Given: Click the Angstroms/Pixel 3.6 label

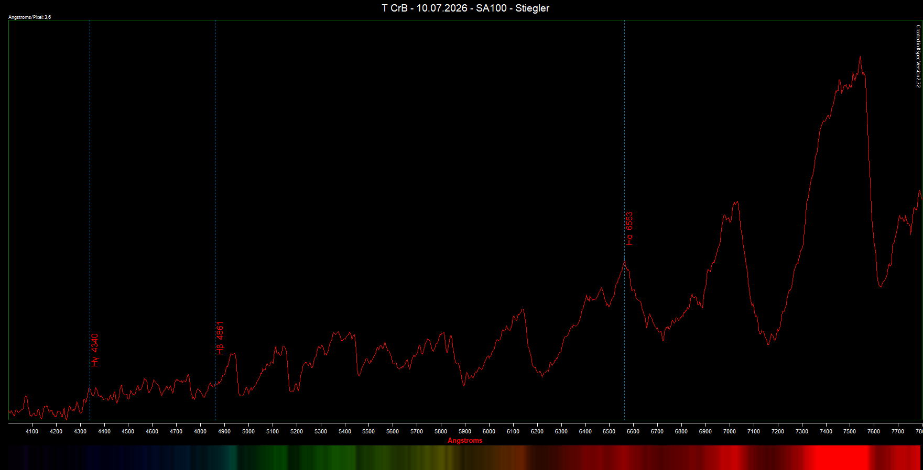Looking at the screenshot, I should (30, 17).
